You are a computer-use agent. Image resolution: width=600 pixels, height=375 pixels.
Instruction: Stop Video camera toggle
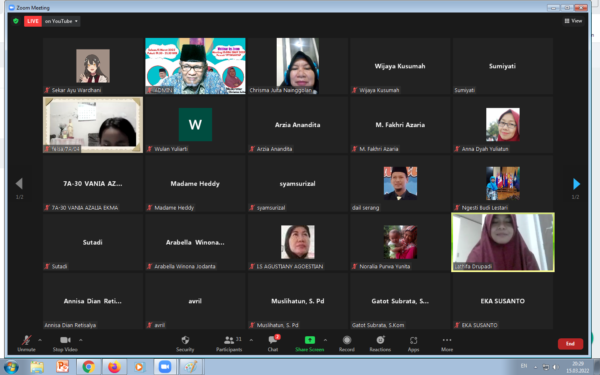point(65,344)
